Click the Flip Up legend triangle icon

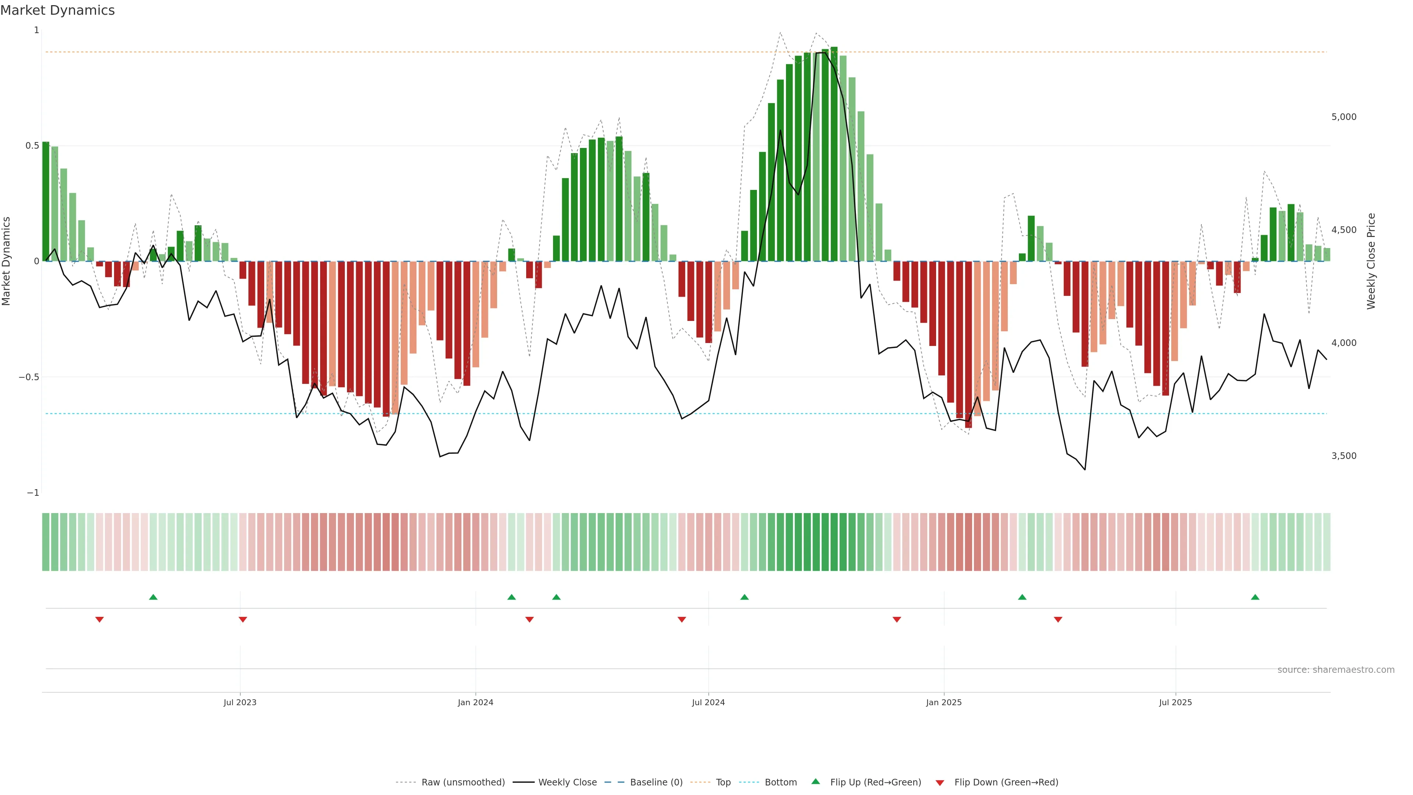[816, 781]
